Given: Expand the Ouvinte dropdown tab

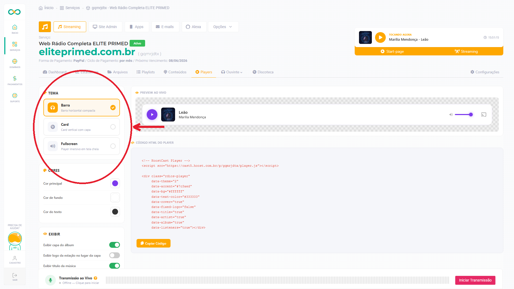Looking at the screenshot, I should [x=232, y=72].
